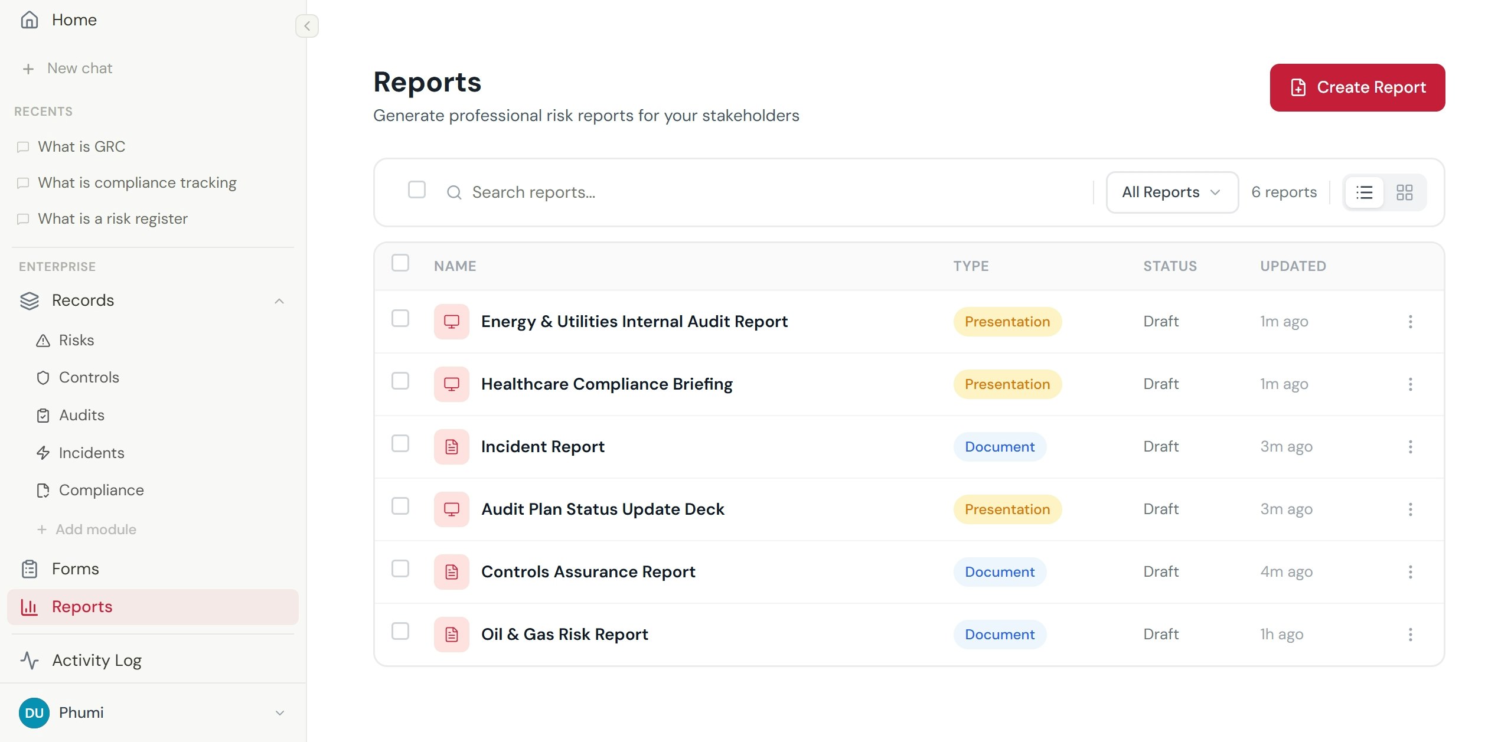Select the list view icon
Screen dimensions: 1511x742
(x=1364, y=192)
